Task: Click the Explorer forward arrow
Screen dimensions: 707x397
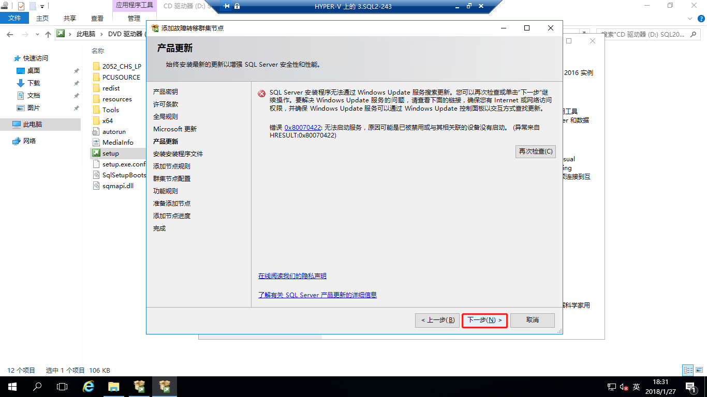Action: tap(25, 34)
